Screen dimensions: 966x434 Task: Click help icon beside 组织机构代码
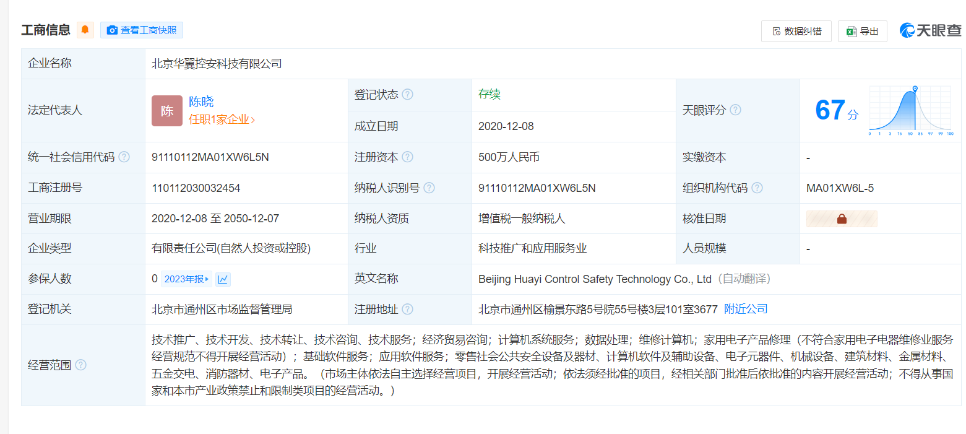click(757, 188)
